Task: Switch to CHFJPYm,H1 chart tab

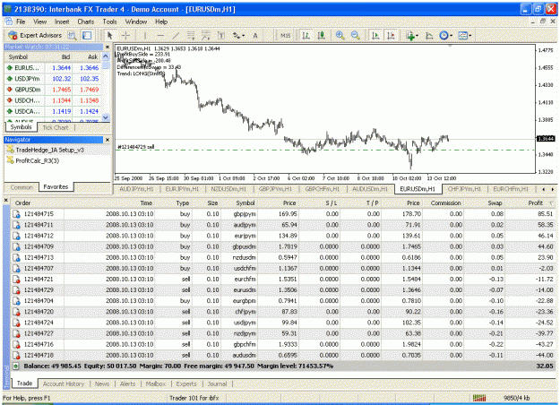Action: coord(464,188)
